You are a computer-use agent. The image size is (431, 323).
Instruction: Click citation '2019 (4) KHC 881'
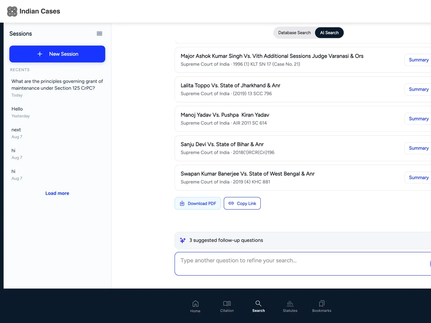(251, 182)
